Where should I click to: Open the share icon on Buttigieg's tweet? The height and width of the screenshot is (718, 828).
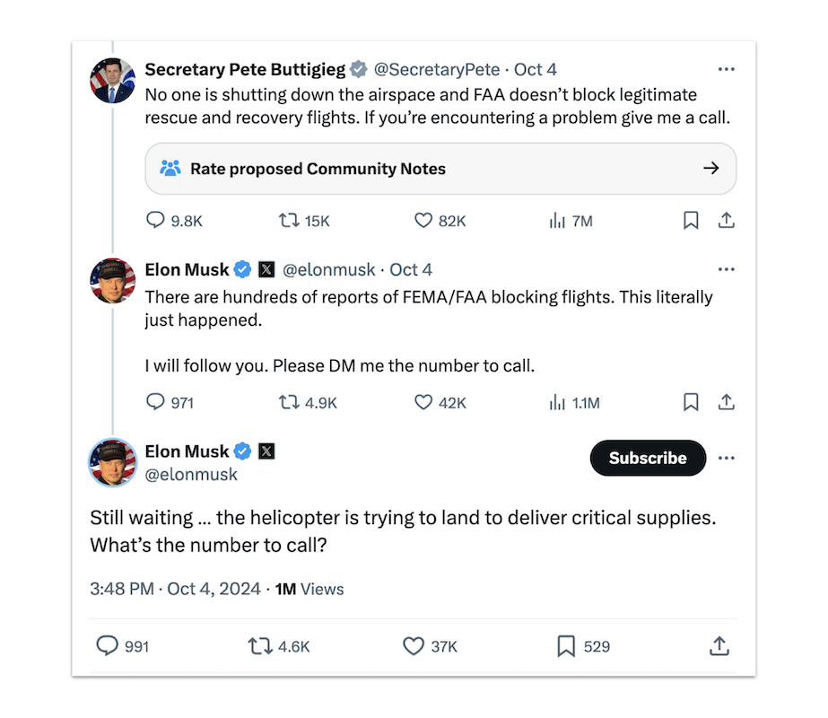(x=728, y=220)
